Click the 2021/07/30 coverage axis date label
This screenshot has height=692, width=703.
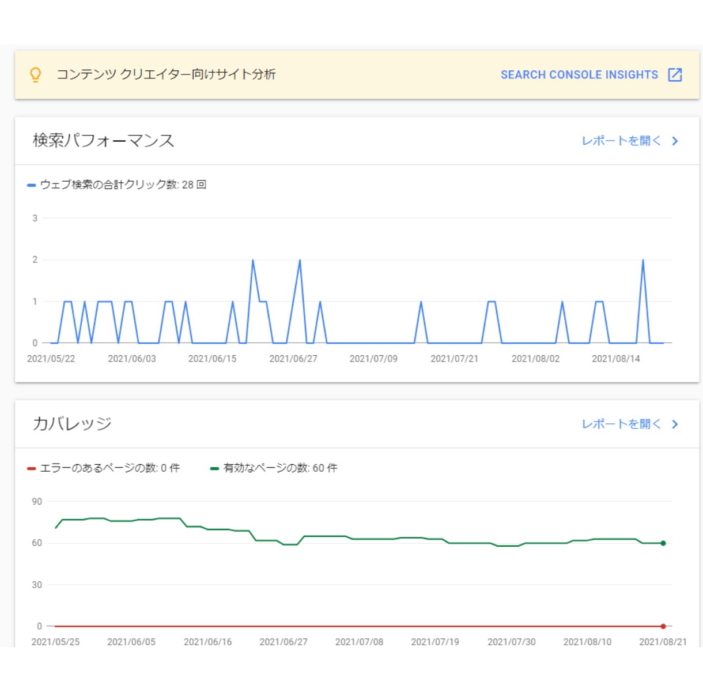[512, 642]
